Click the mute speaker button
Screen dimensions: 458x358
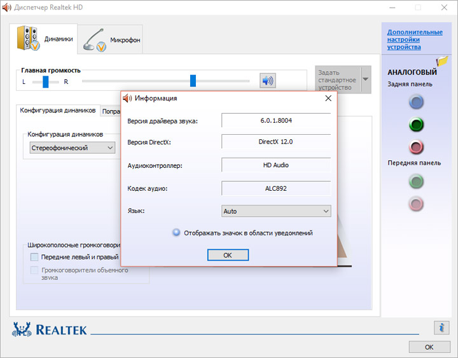click(268, 80)
